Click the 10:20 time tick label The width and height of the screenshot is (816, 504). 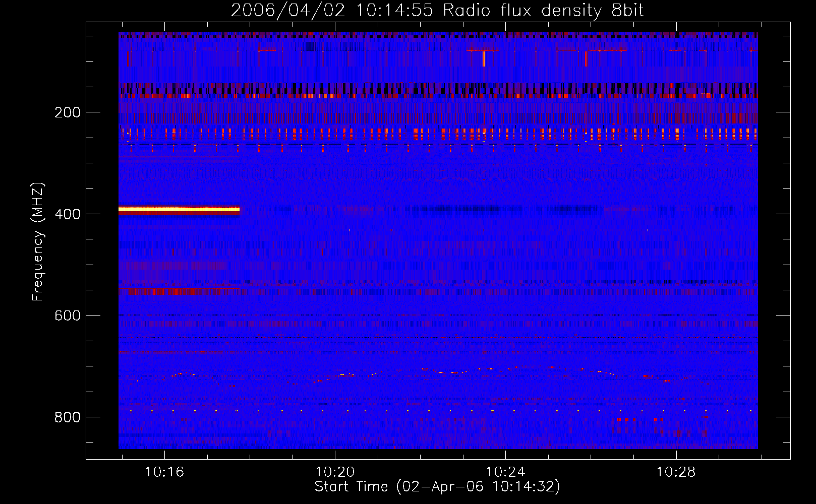335,472
